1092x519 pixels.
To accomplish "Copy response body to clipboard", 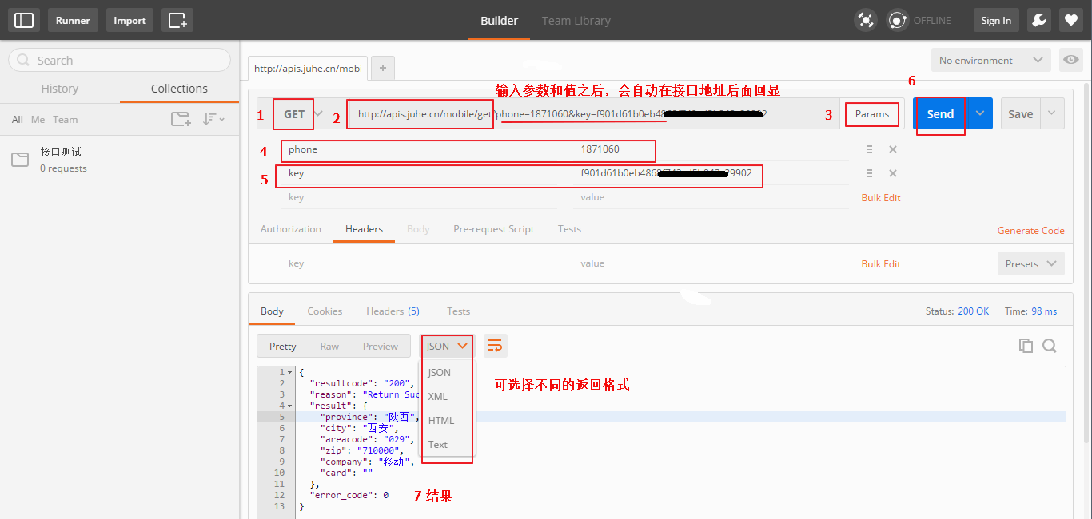I will pos(1026,346).
